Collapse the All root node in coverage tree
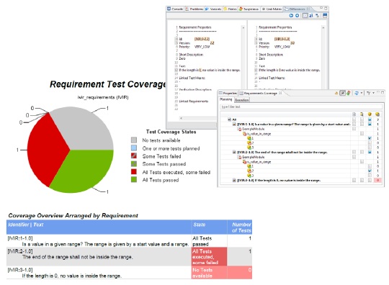The image size is (389, 285). pos(229,119)
